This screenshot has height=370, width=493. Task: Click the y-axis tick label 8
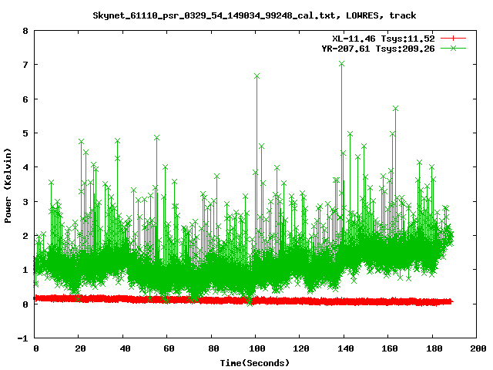(25, 32)
